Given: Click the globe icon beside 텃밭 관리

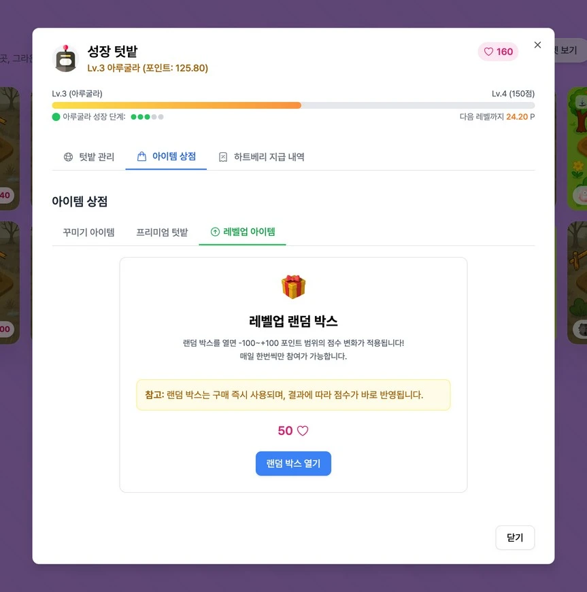Looking at the screenshot, I should point(69,157).
